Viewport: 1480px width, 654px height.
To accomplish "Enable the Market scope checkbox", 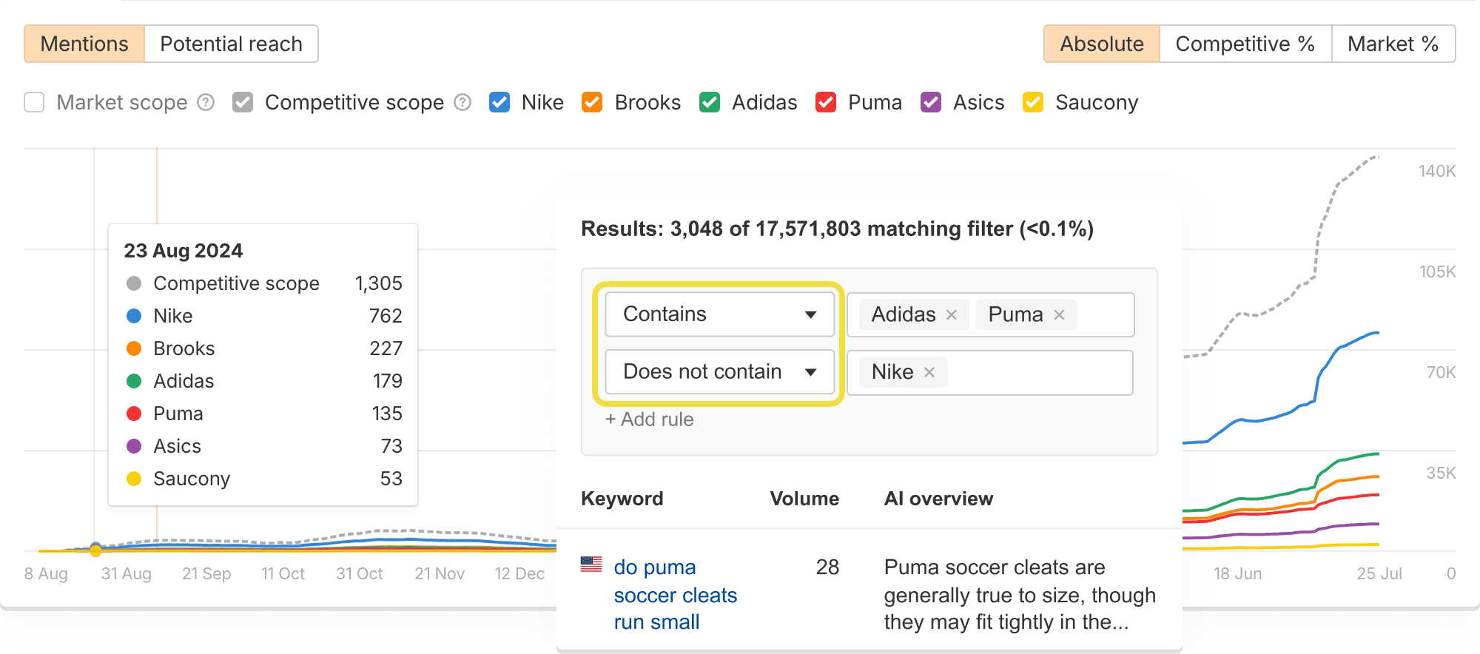I will pyautogui.click(x=34, y=102).
